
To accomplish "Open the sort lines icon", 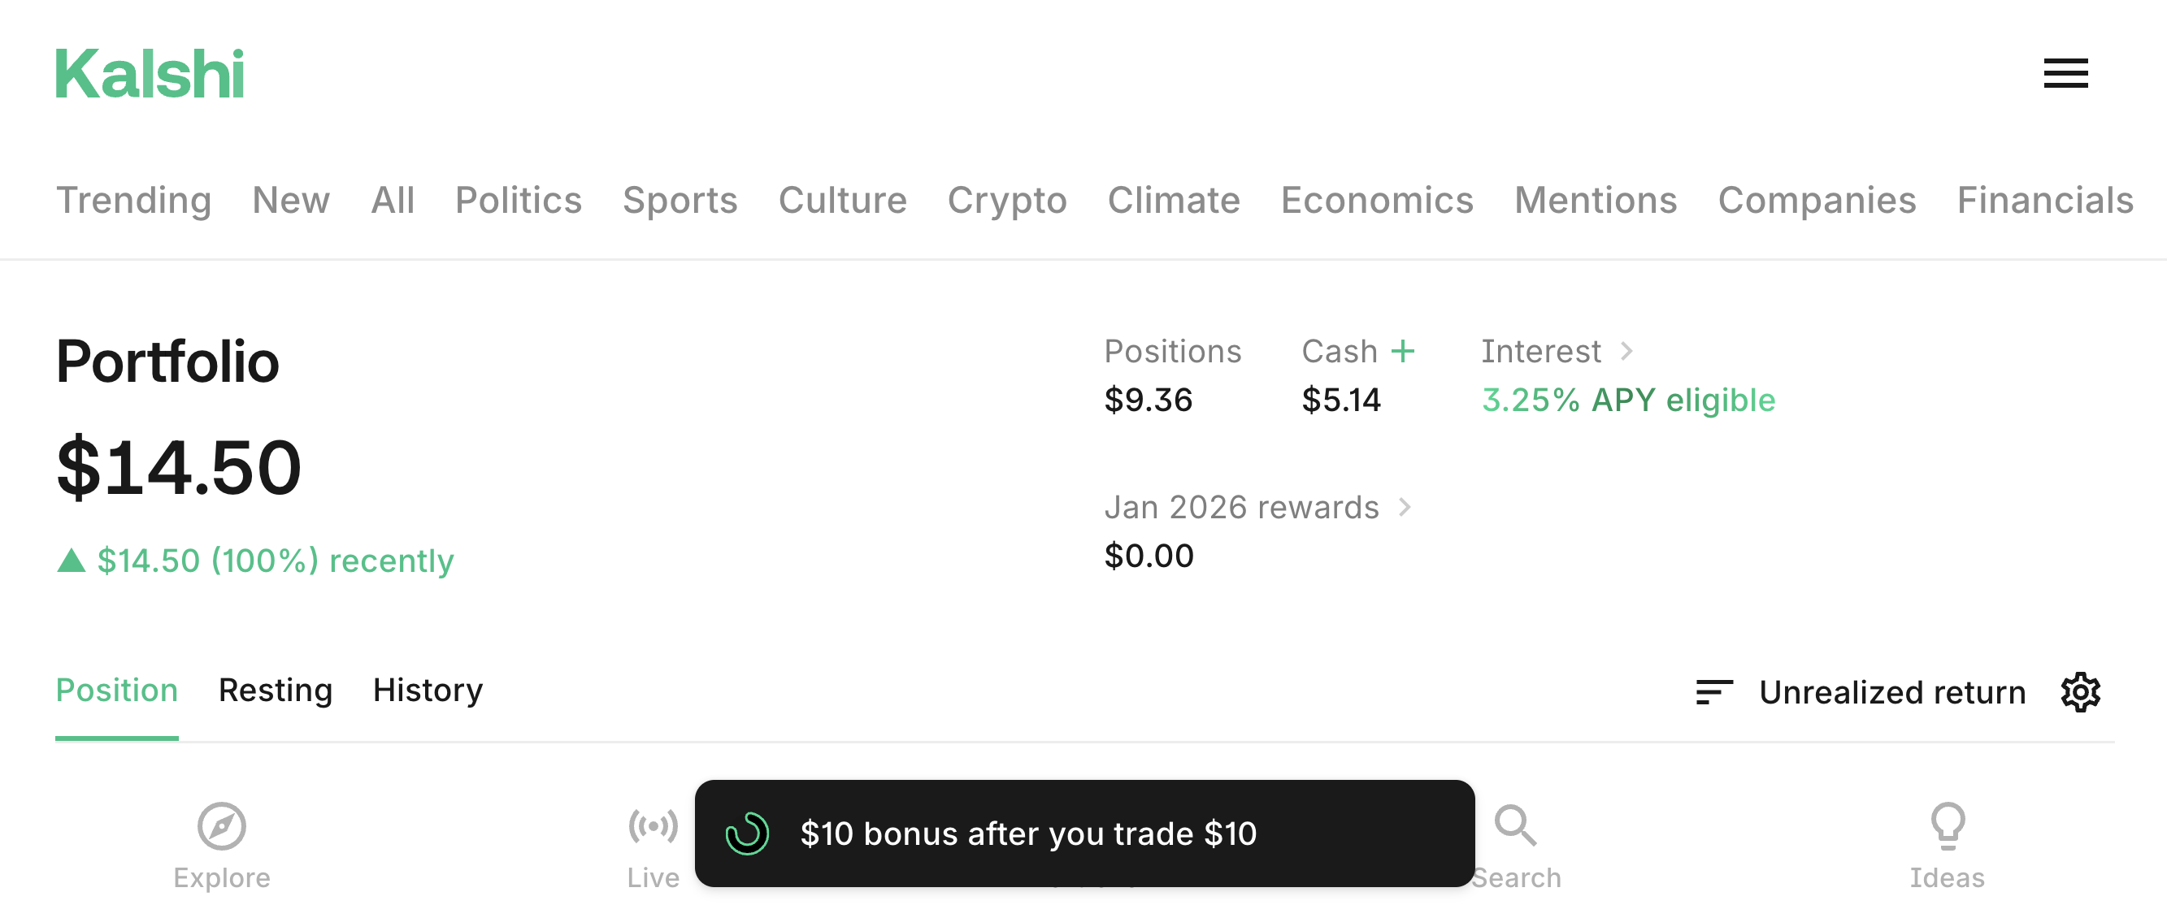I will click(x=1713, y=692).
